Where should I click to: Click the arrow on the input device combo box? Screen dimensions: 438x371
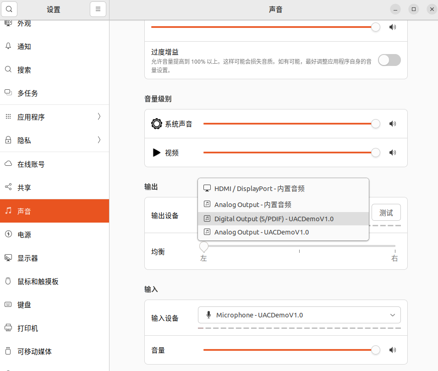[x=393, y=315]
